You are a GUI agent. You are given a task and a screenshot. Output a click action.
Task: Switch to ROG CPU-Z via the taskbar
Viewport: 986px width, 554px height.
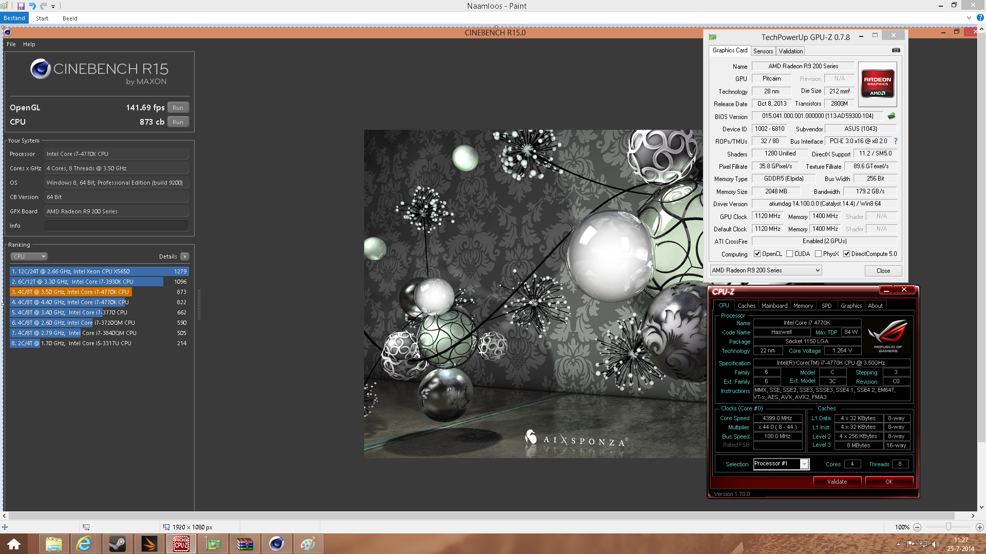click(181, 544)
